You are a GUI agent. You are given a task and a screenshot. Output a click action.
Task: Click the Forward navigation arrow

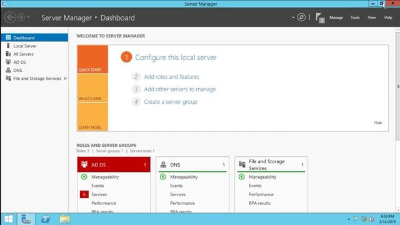21,17
